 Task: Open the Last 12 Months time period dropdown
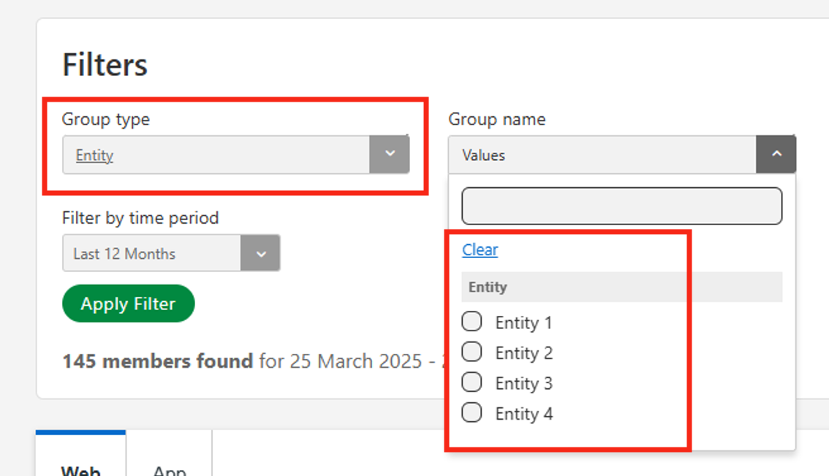(x=171, y=253)
